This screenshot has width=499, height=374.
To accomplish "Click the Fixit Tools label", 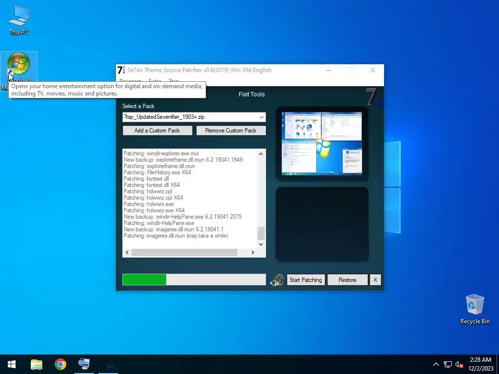I will 251,94.
